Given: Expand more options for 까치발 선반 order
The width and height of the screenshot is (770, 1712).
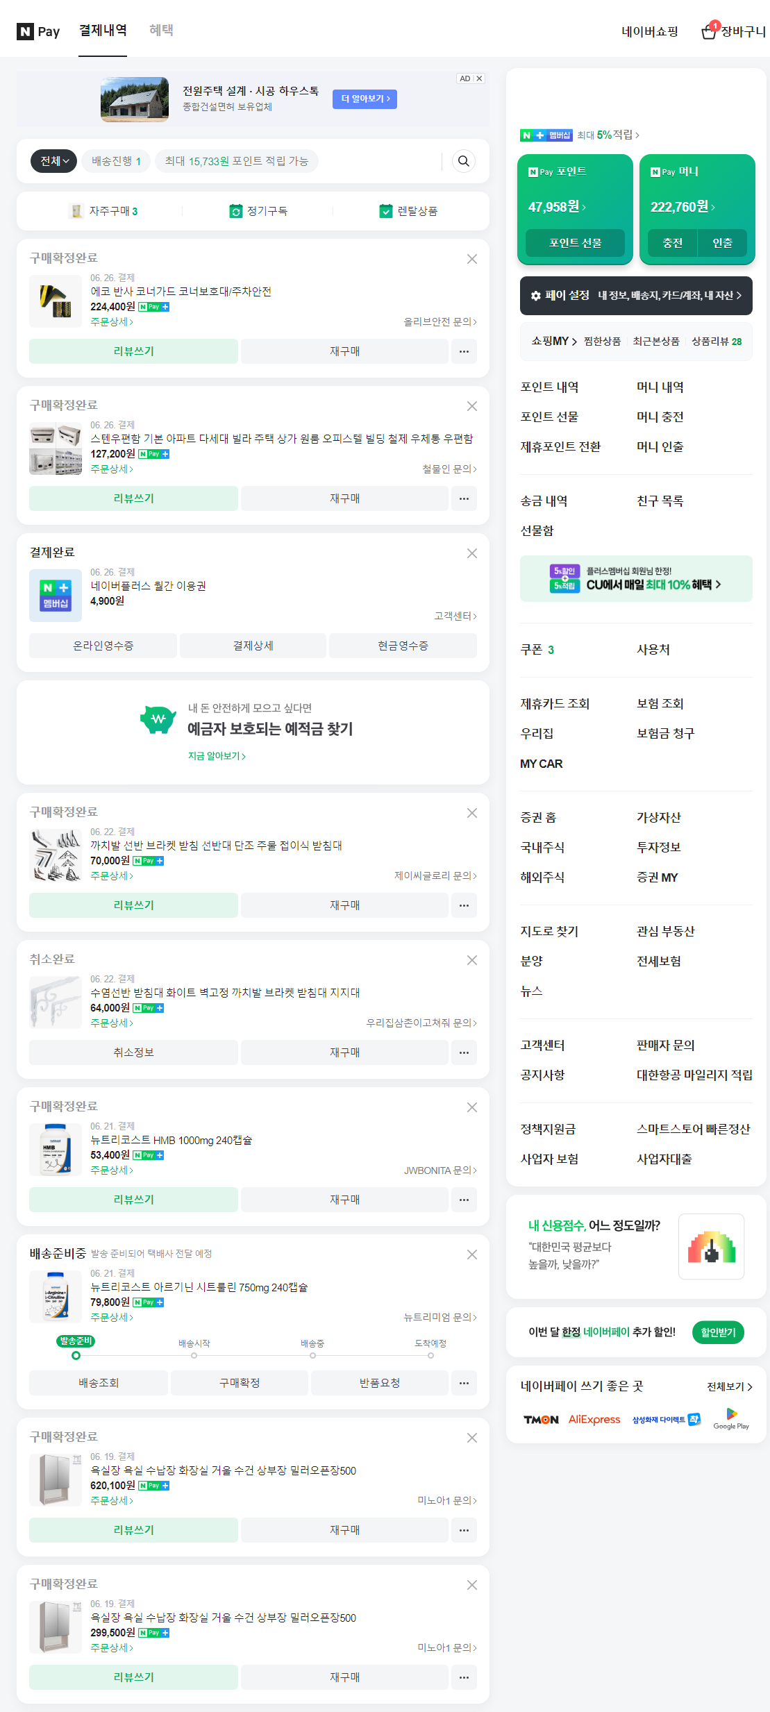Looking at the screenshot, I should (464, 905).
